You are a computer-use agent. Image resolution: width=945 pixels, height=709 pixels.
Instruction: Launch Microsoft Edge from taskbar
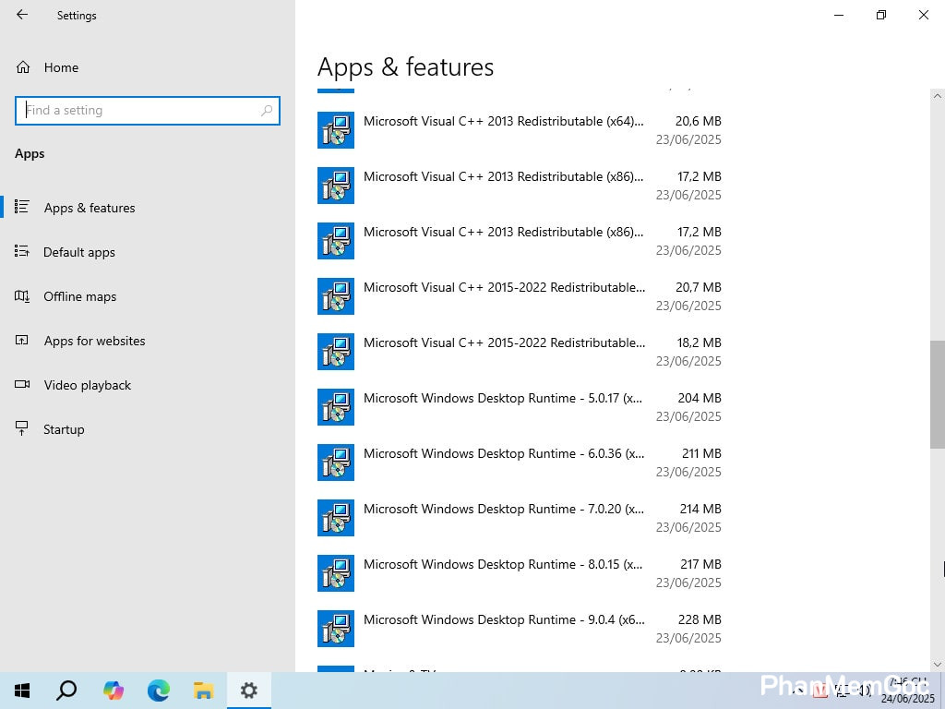click(x=159, y=691)
